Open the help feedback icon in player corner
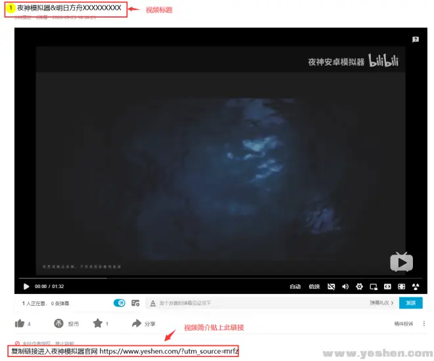 pyautogui.click(x=415, y=39)
